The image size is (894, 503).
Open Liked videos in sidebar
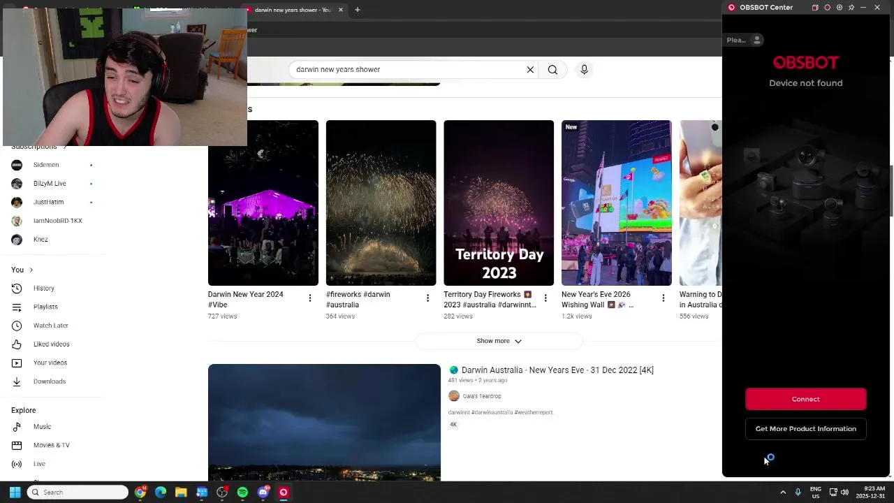[53, 344]
